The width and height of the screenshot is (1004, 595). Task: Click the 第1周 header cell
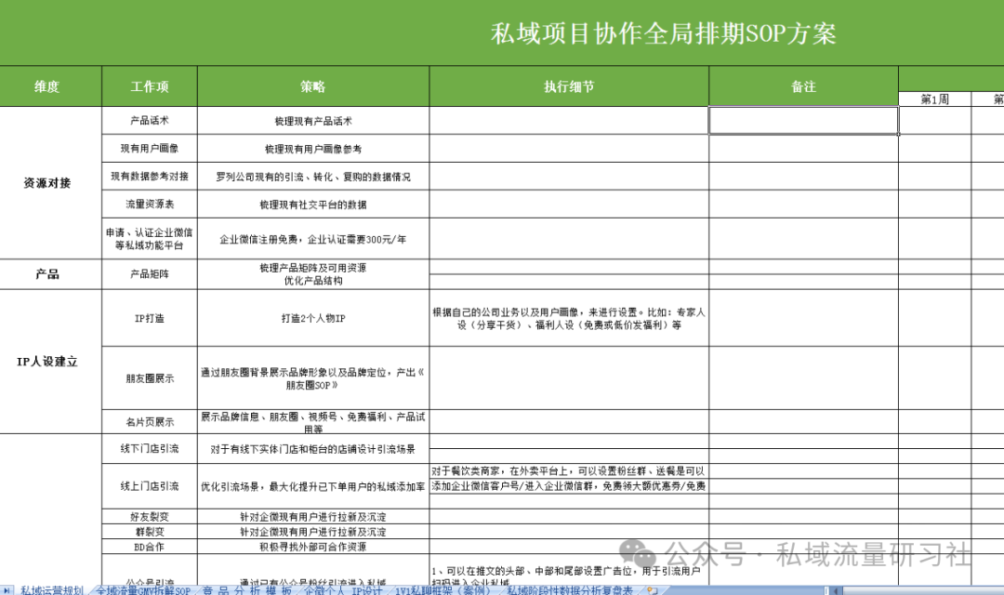(935, 99)
